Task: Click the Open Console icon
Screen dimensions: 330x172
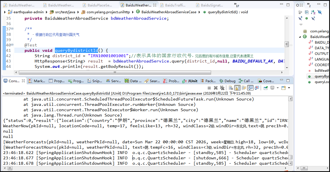Action: tap(284, 88)
